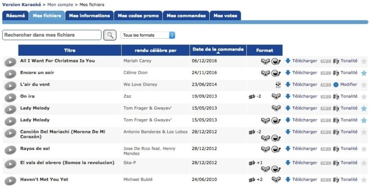Click the magnifying glass search button
The width and height of the screenshot is (371, 187).
tap(110, 35)
